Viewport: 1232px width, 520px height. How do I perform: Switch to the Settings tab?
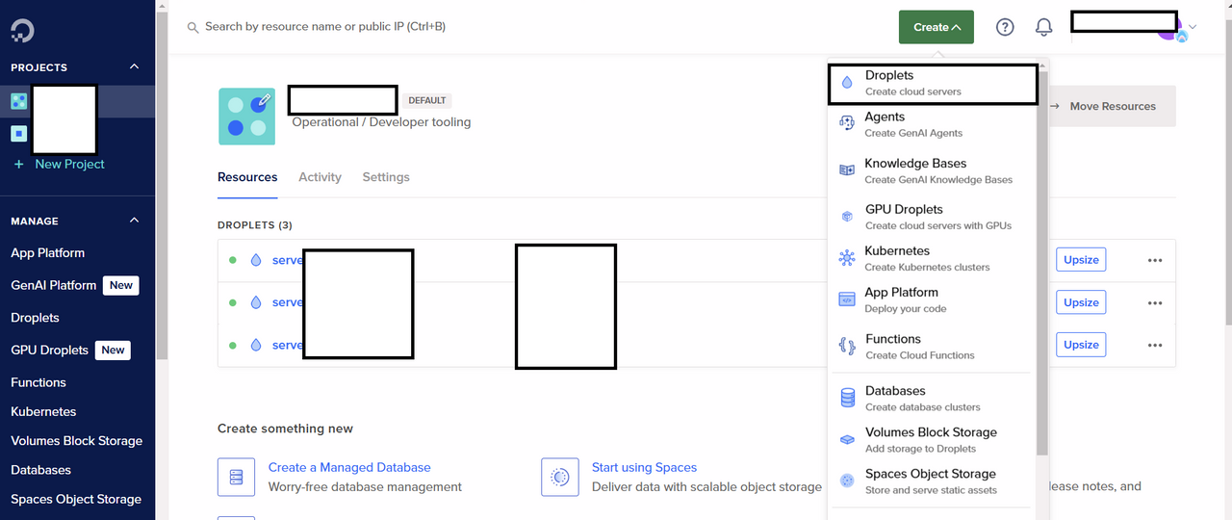386,177
